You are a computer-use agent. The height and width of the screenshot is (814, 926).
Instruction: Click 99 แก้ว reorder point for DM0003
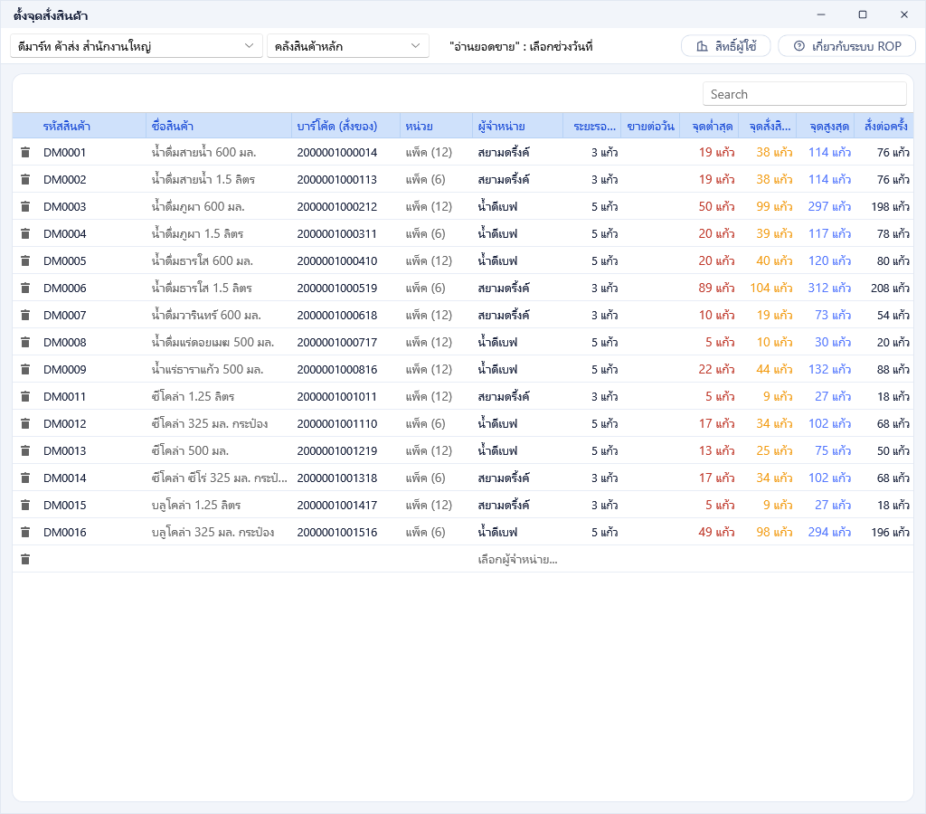pos(774,207)
